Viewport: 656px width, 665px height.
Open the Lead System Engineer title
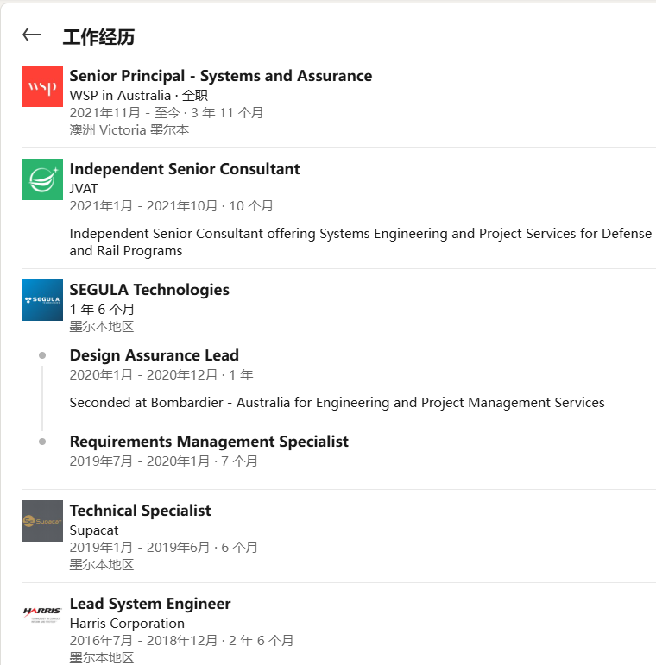(x=150, y=604)
